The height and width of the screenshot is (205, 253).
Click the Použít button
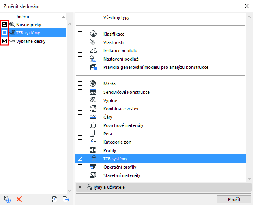coord(234,199)
